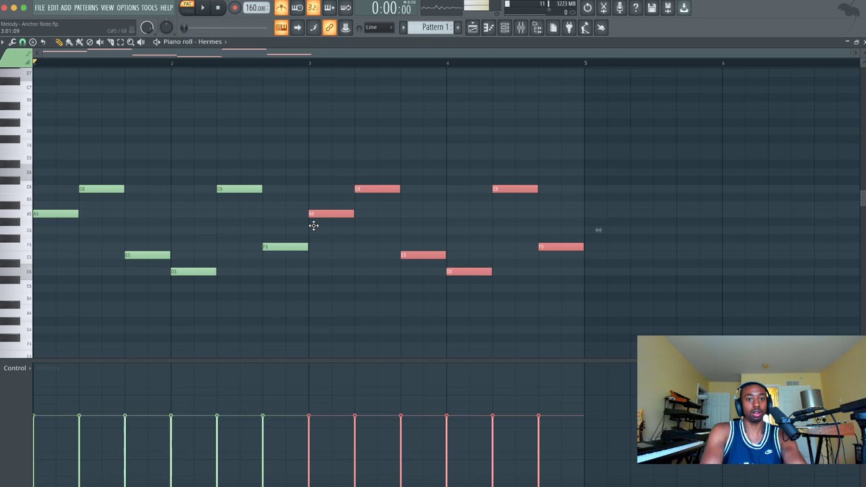Open the EDIT menu

click(53, 7)
